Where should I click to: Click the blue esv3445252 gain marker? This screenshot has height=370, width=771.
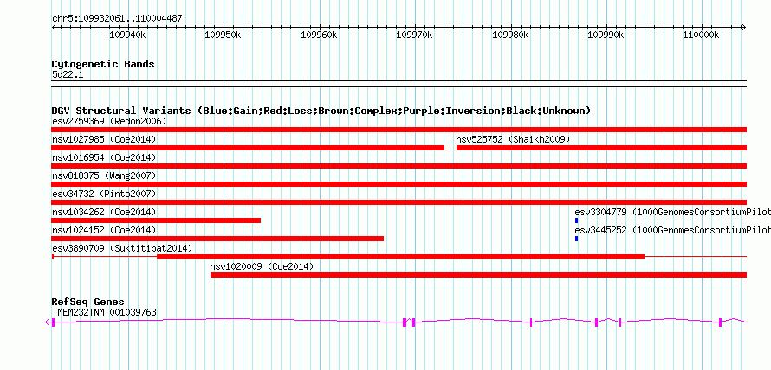point(576,239)
